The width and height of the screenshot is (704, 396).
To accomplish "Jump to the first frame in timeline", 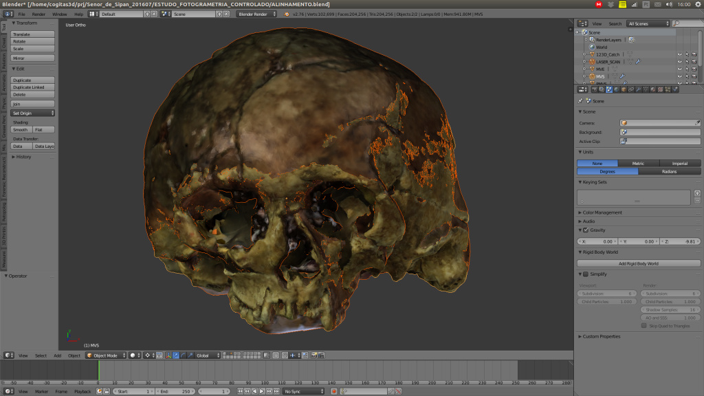I will pyautogui.click(x=240, y=391).
